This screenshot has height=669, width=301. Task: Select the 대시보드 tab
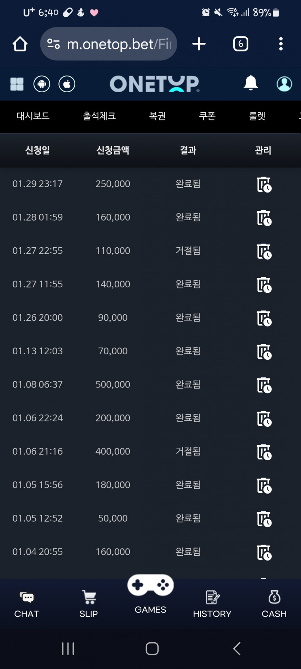33,116
